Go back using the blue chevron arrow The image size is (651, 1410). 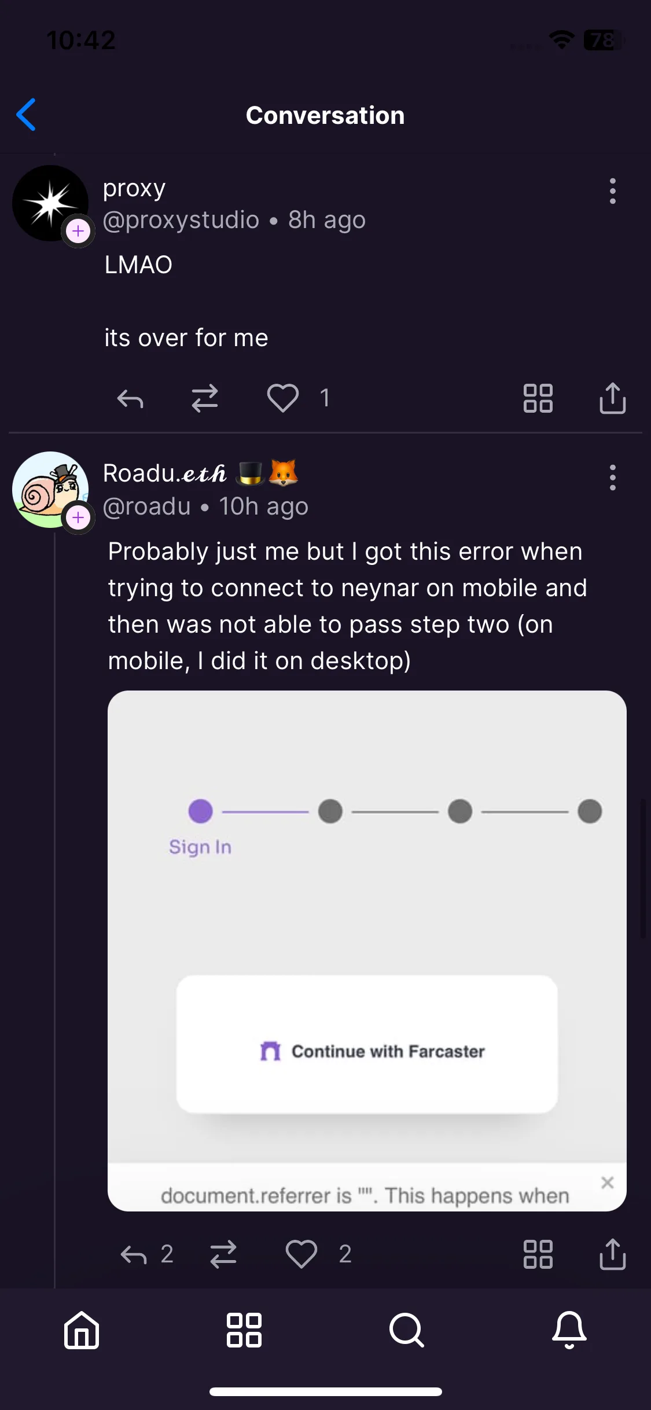[x=26, y=115]
